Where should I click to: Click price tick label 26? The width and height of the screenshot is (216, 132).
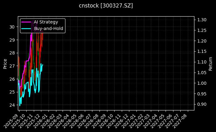(x=12, y=79)
